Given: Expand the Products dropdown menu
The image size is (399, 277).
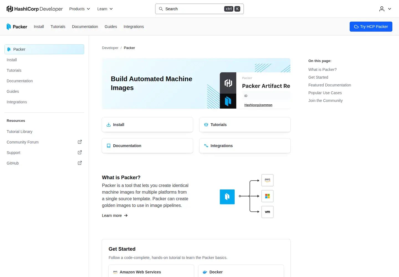Looking at the screenshot, I should (80, 9).
